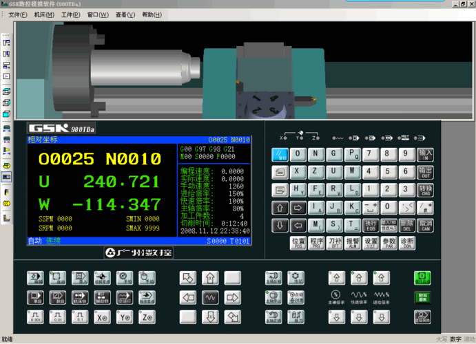Toggle the 跳段 block skip button
Screen dimensions: 476x344
click(58, 298)
